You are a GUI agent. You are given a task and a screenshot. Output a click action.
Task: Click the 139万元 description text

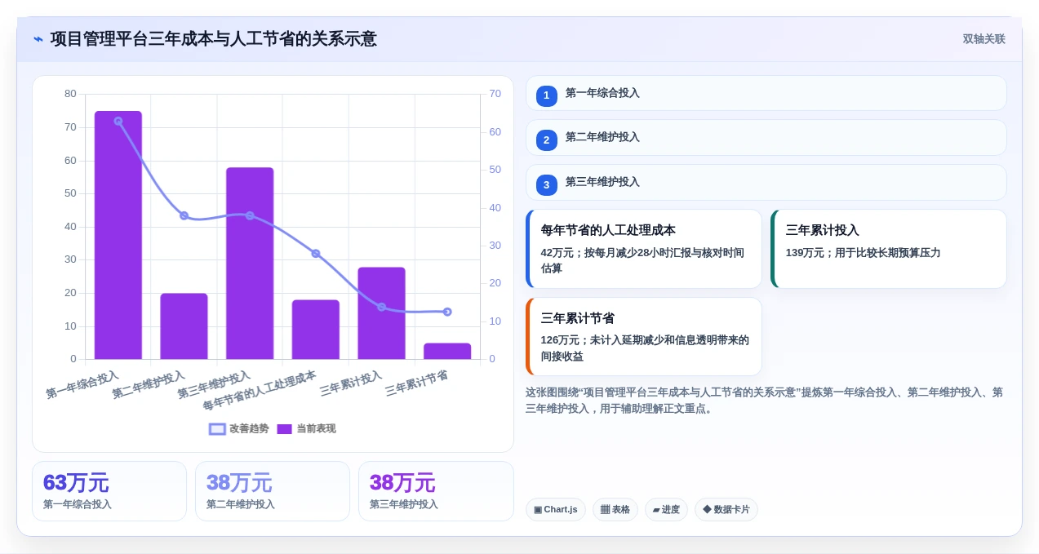pos(863,253)
